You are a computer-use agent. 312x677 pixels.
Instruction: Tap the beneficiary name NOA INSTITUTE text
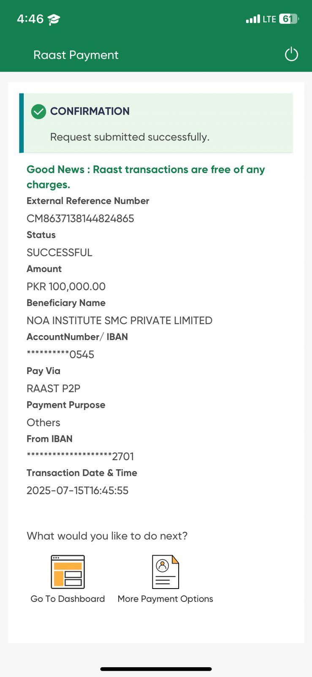coord(119,320)
